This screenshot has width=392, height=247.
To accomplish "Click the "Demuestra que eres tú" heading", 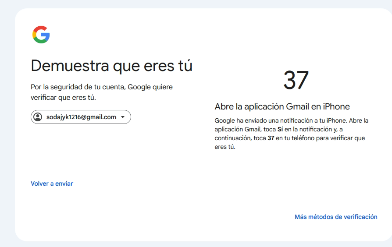I will [111, 66].
